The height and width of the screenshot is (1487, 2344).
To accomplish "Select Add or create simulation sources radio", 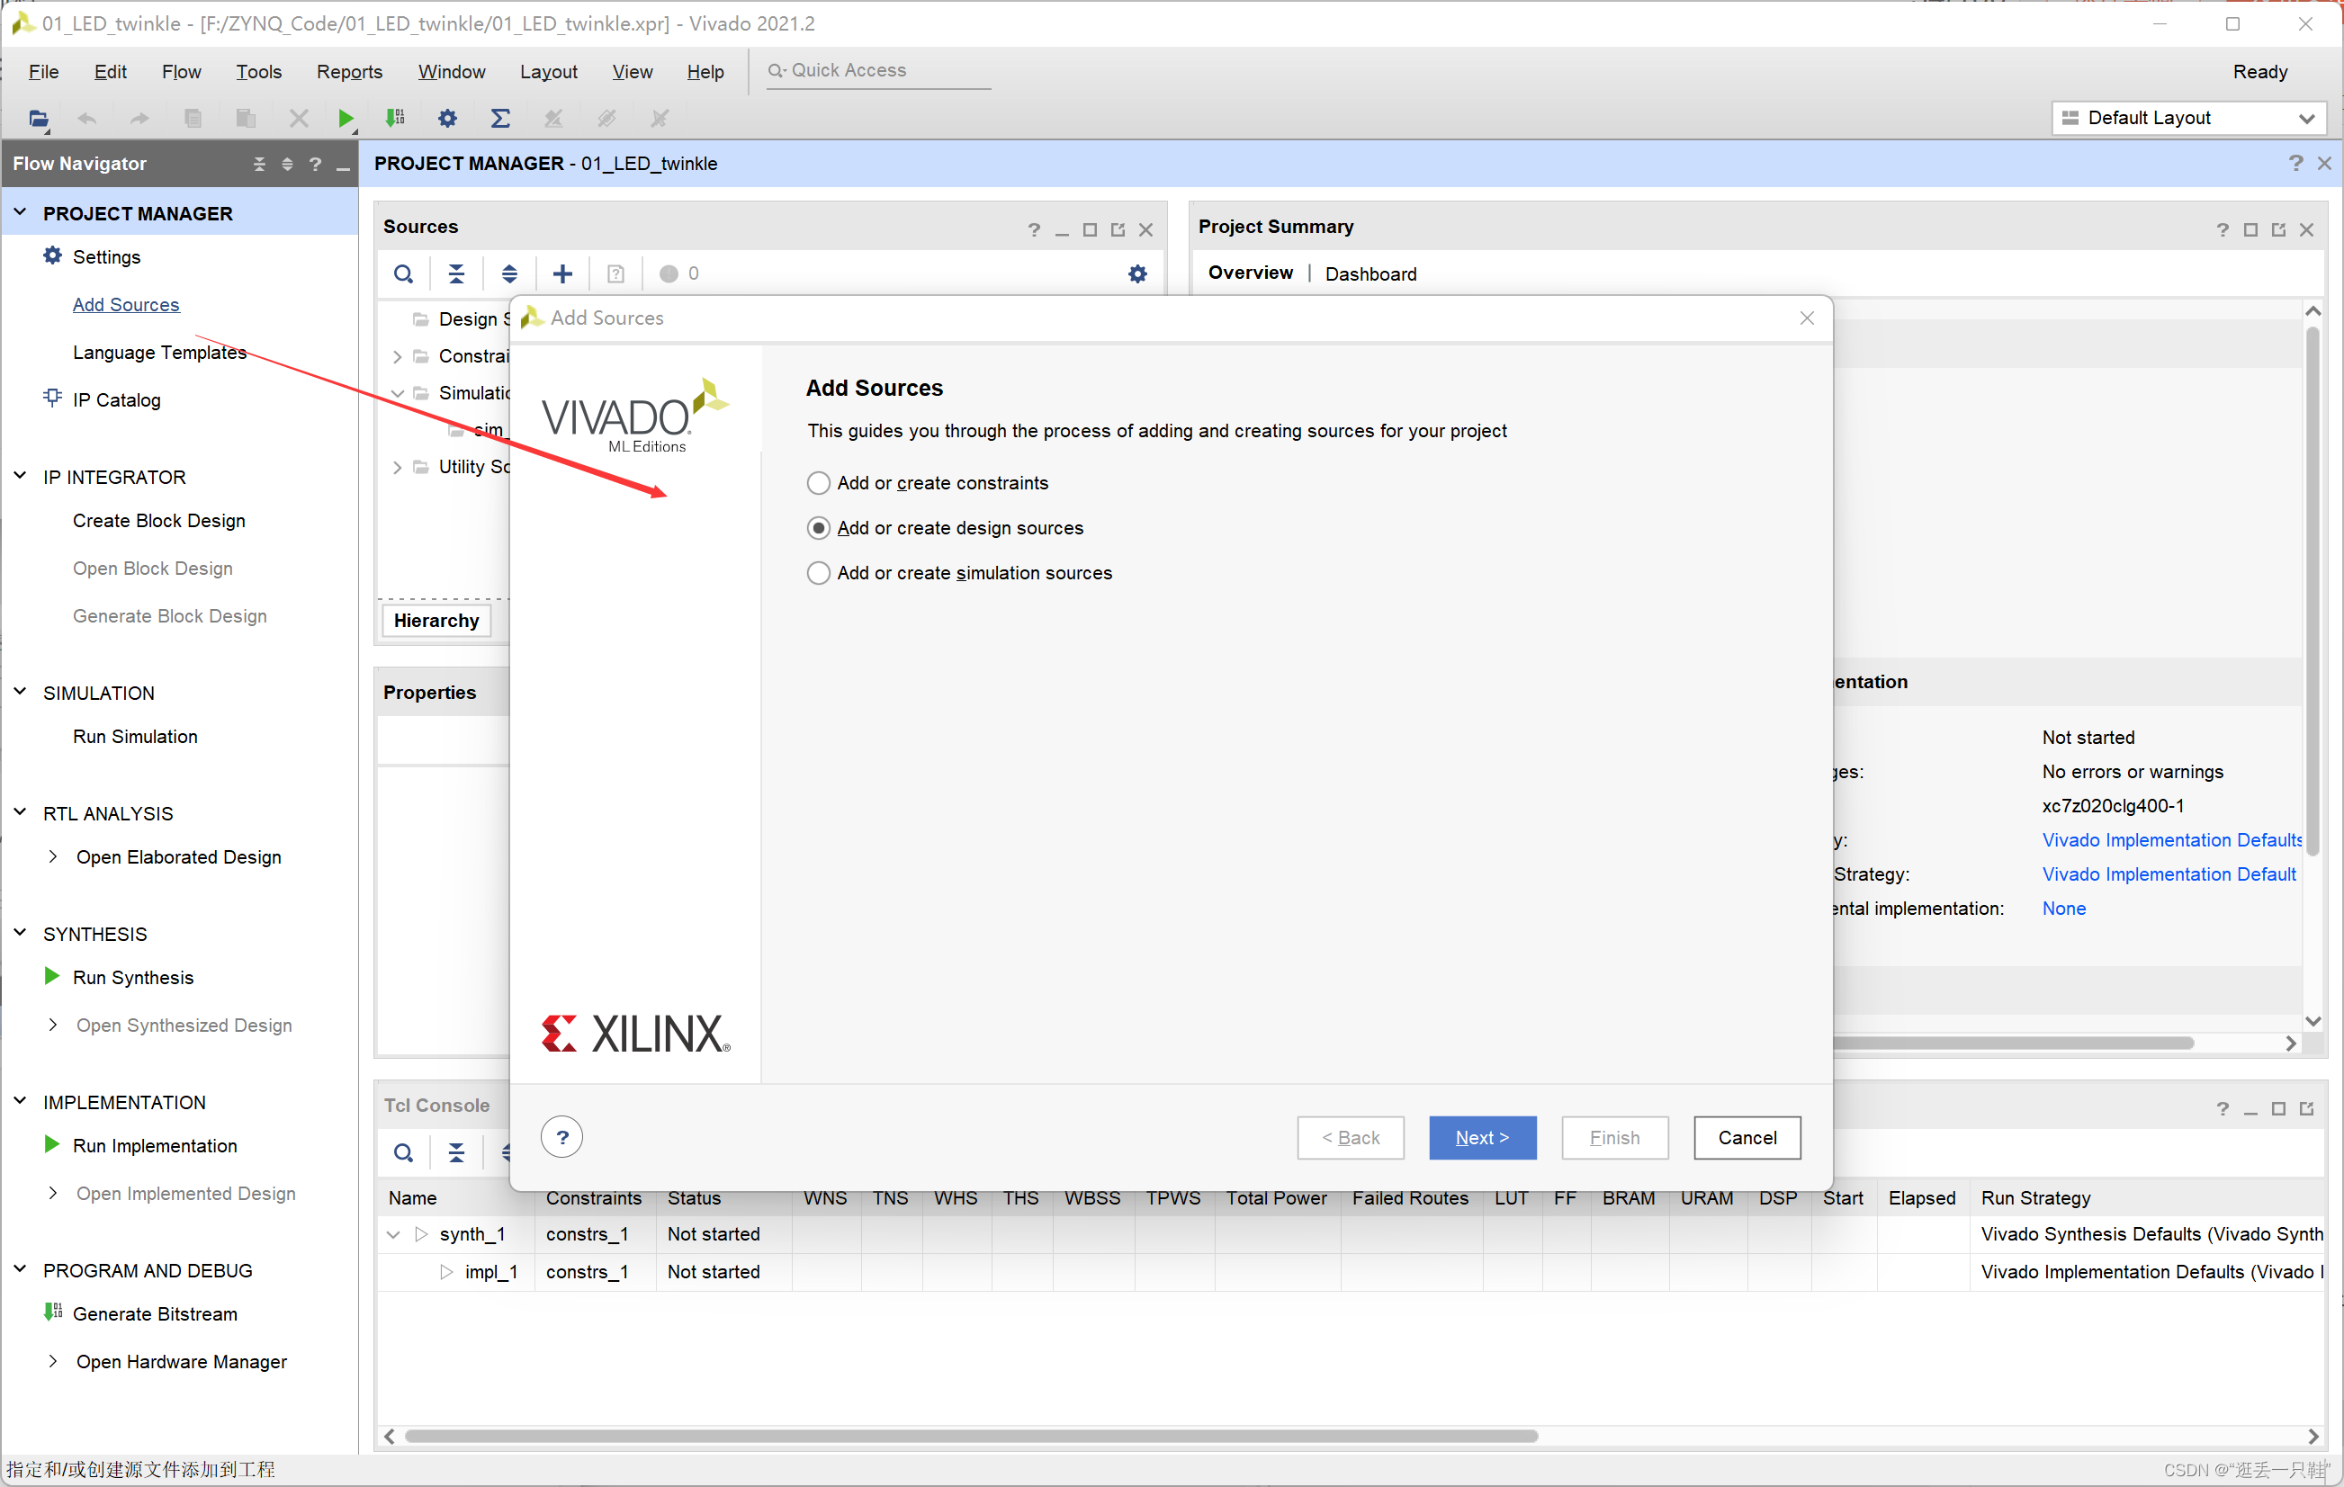I will pyautogui.click(x=819, y=573).
